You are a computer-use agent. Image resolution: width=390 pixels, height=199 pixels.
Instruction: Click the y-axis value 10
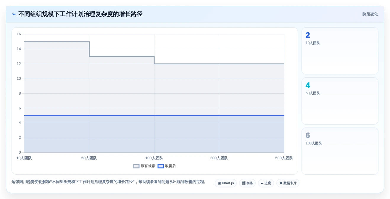pyautogui.click(x=19, y=79)
